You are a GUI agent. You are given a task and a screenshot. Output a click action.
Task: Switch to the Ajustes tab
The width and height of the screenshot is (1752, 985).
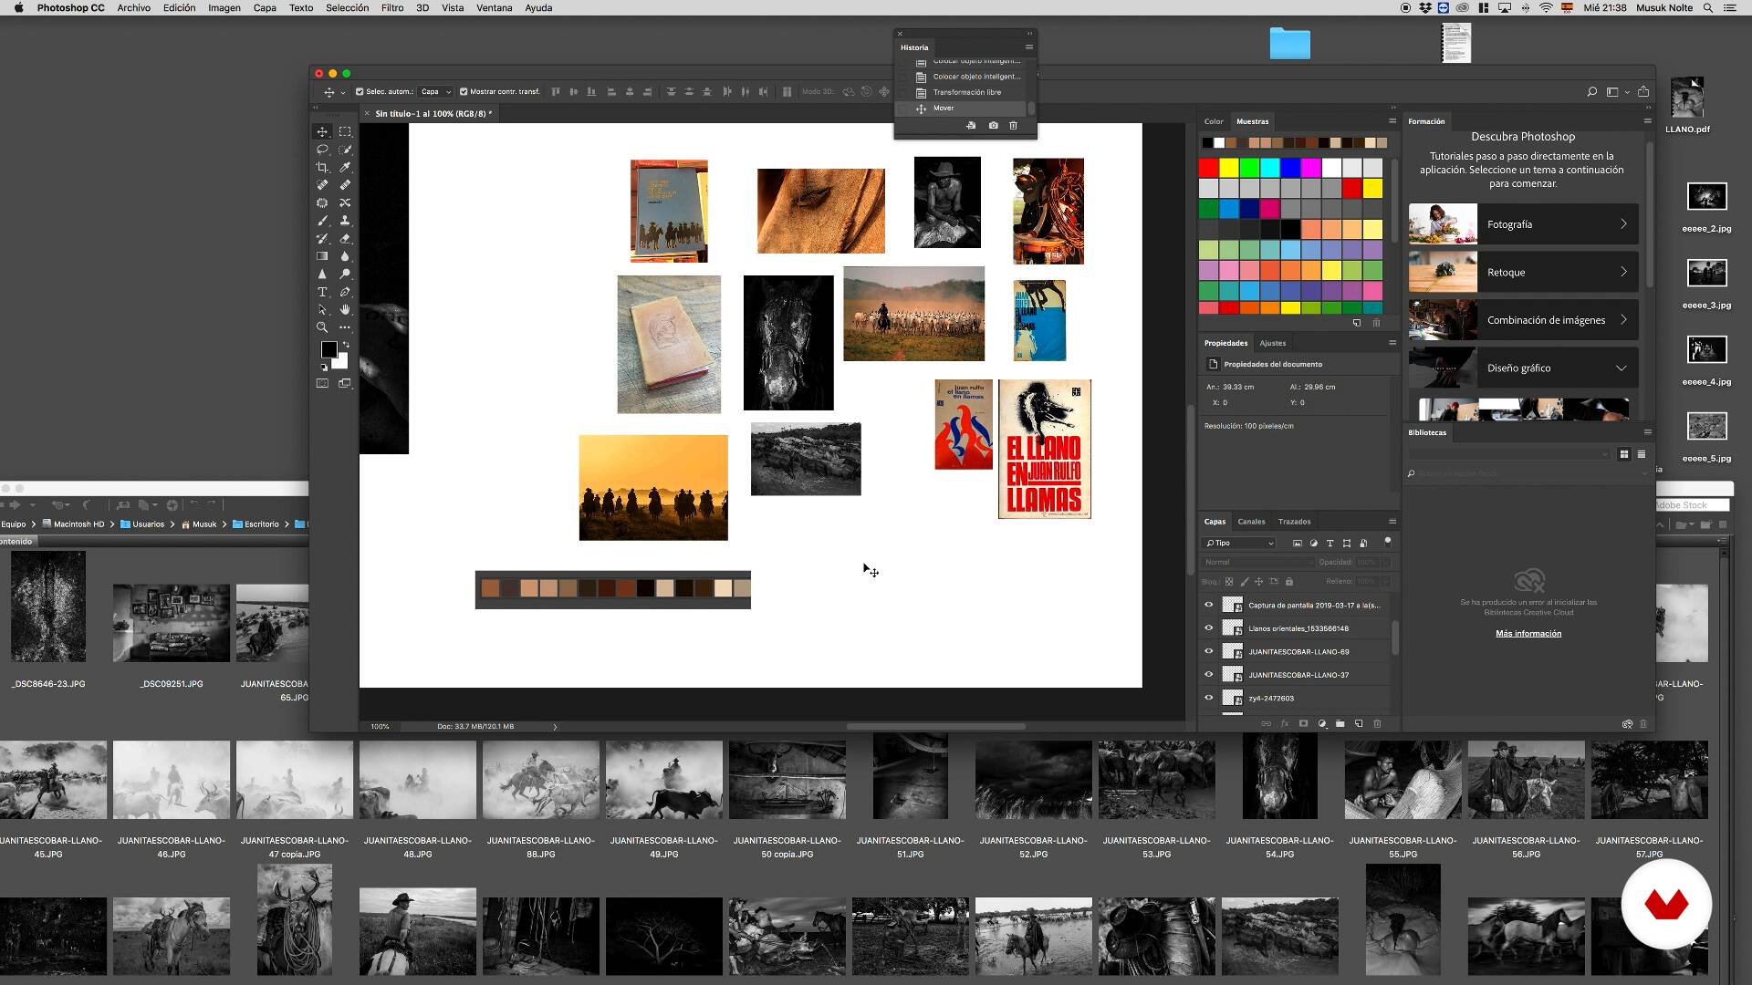tap(1272, 343)
